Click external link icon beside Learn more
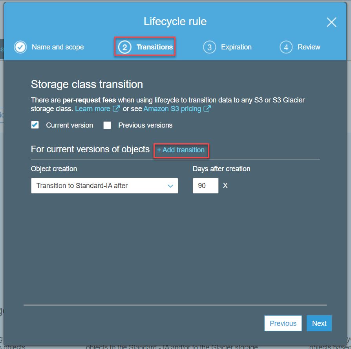Screen dimensions: 351x349 coord(116,109)
